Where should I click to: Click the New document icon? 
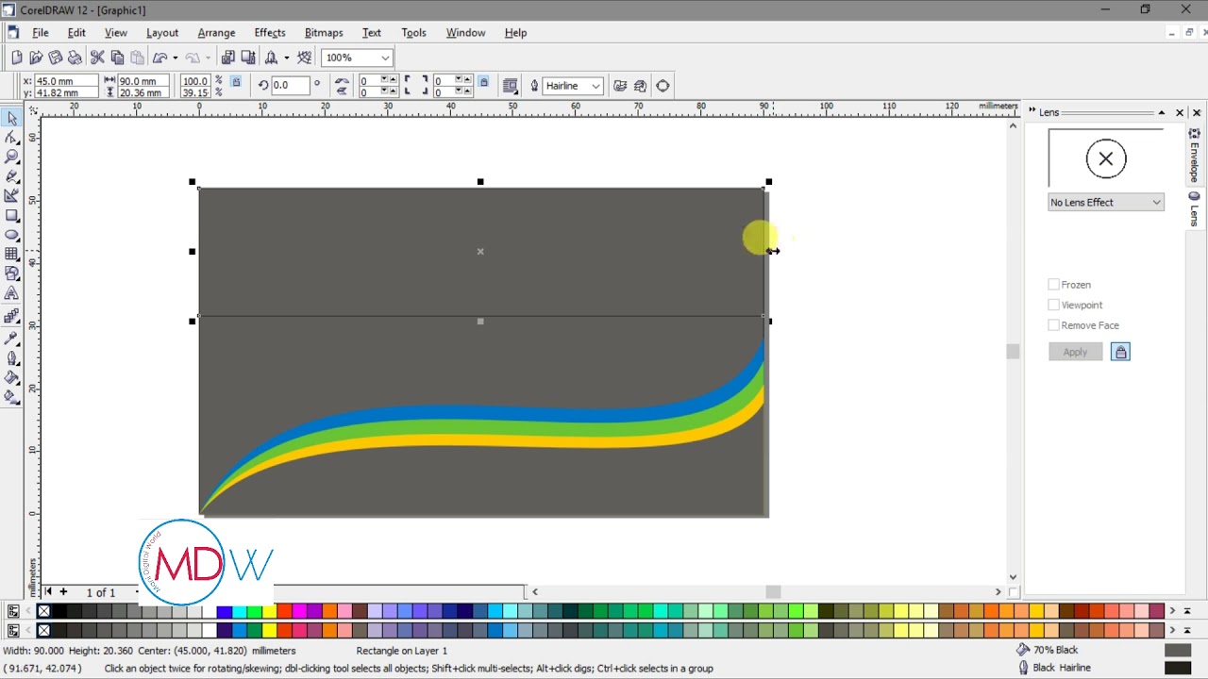16,58
